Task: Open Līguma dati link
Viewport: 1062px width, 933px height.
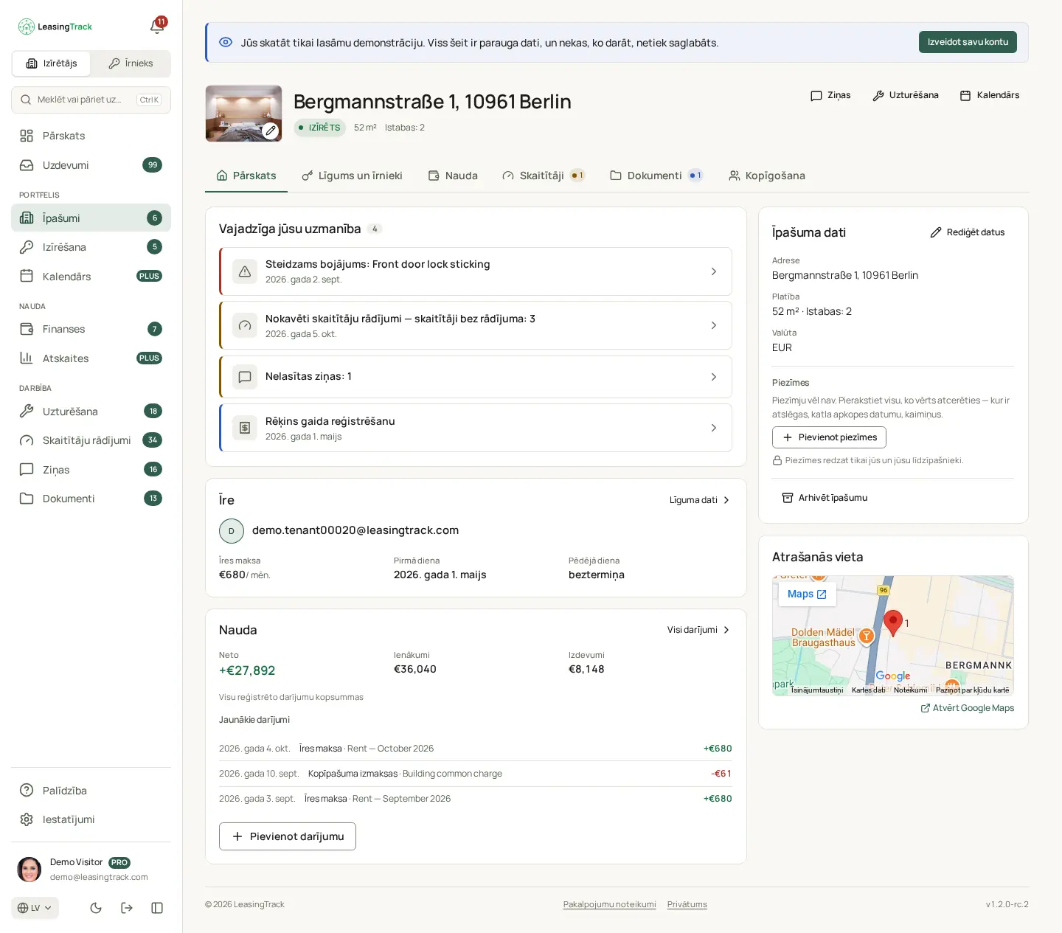Action: [700, 500]
